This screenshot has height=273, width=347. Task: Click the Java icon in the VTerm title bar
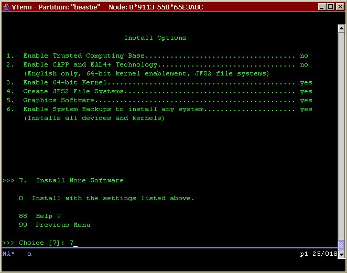(x=6, y=7)
